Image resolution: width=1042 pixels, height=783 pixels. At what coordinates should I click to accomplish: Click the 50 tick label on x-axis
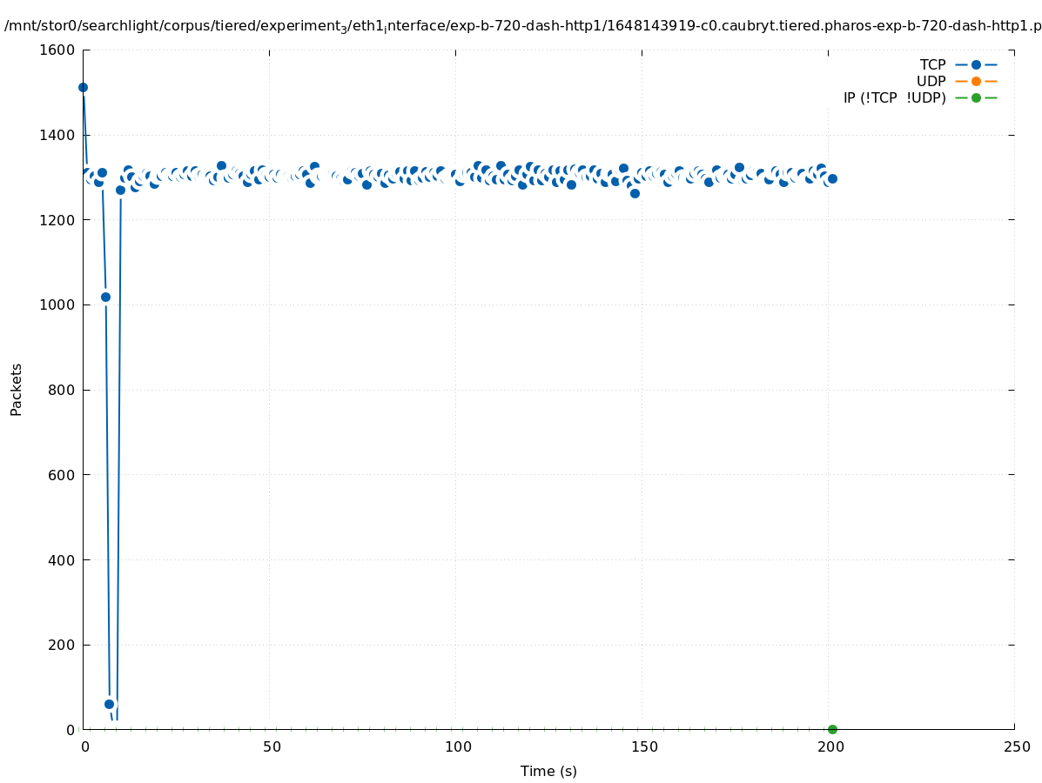tap(272, 746)
